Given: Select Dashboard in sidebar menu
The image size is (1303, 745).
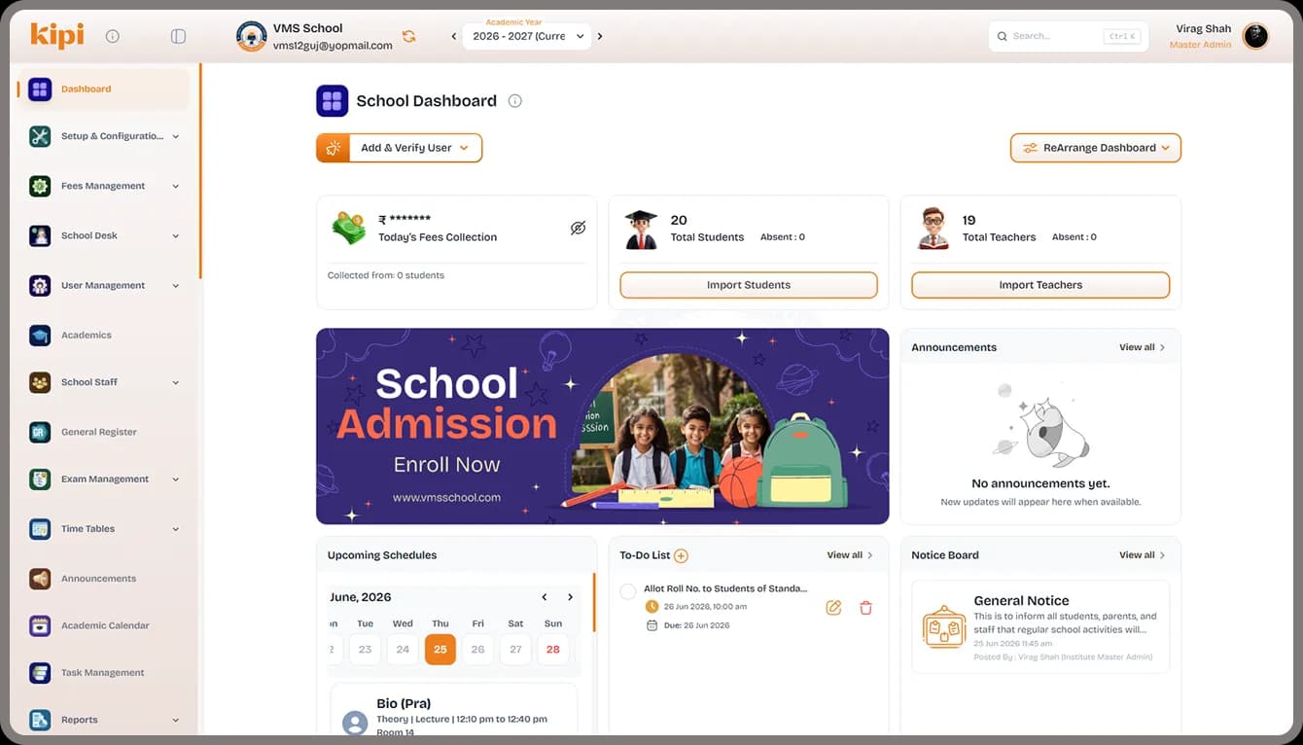Looking at the screenshot, I should click(104, 89).
